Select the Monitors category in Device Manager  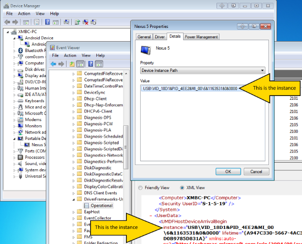pyautogui.click(x=34, y=126)
